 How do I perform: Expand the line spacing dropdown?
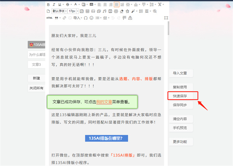pos(155,5)
